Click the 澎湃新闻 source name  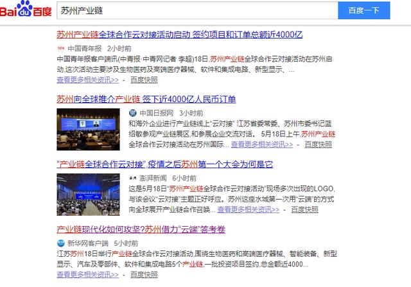tap(153, 178)
